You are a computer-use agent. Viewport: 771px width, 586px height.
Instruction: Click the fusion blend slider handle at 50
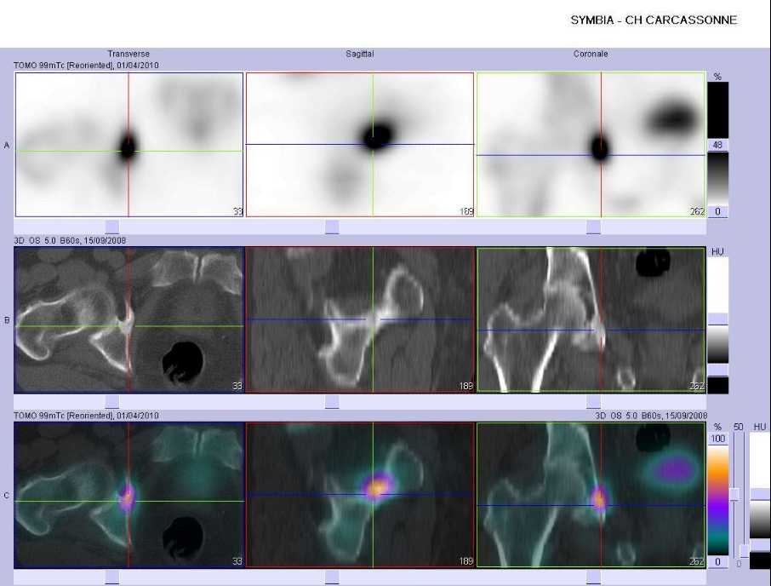tap(734, 495)
